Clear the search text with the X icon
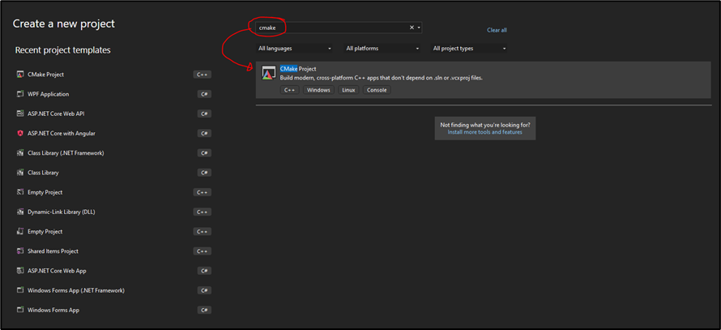This screenshot has width=721, height=330. pos(412,28)
